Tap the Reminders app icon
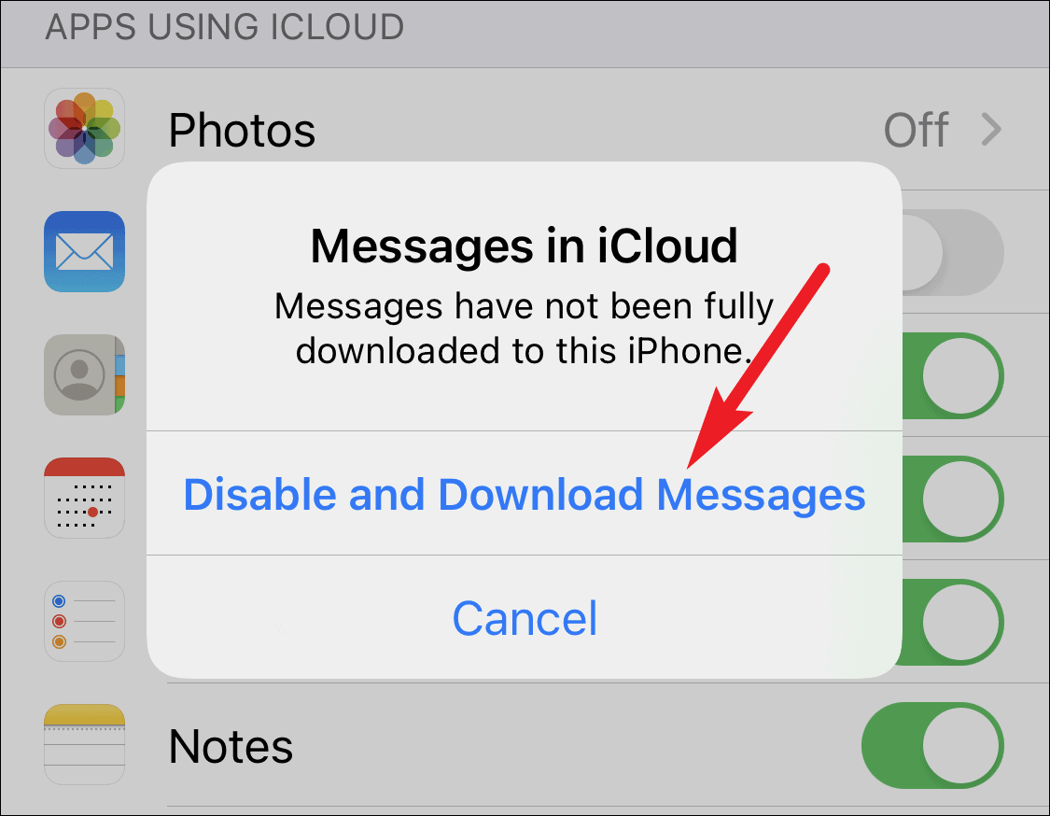Image resolution: width=1050 pixels, height=816 pixels. (x=84, y=621)
